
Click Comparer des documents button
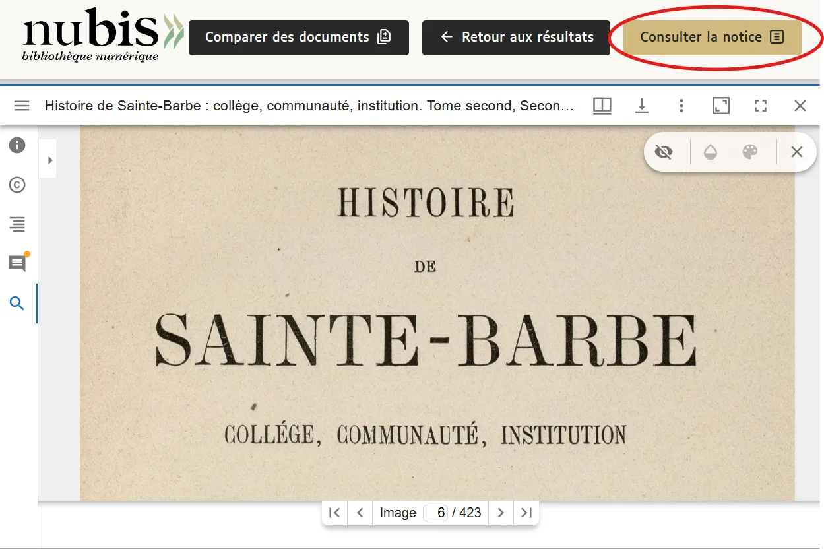click(x=298, y=37)
